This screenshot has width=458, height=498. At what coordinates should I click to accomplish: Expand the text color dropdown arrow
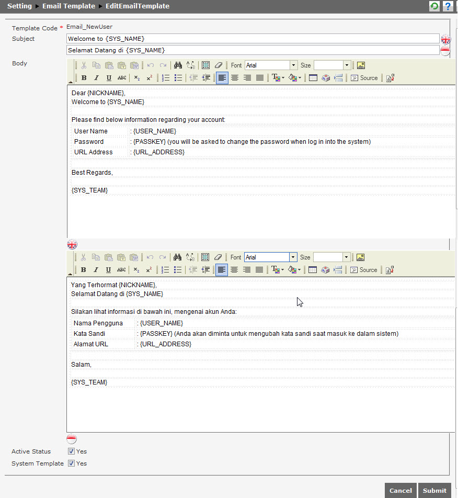pos(282,77)
